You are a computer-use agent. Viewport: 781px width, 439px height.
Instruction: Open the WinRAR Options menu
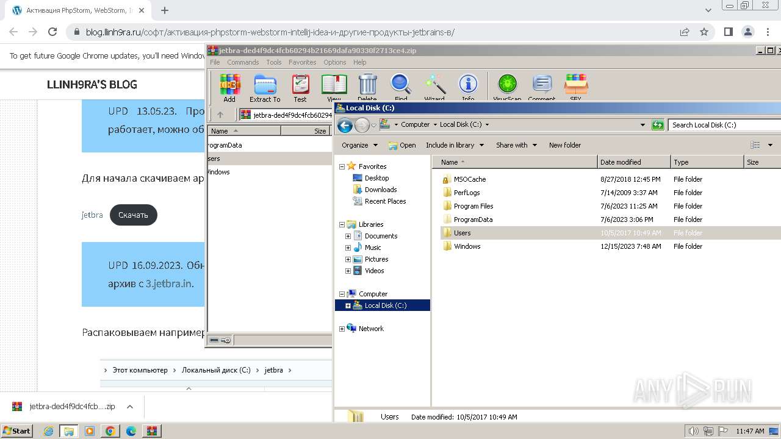point(334,62)
